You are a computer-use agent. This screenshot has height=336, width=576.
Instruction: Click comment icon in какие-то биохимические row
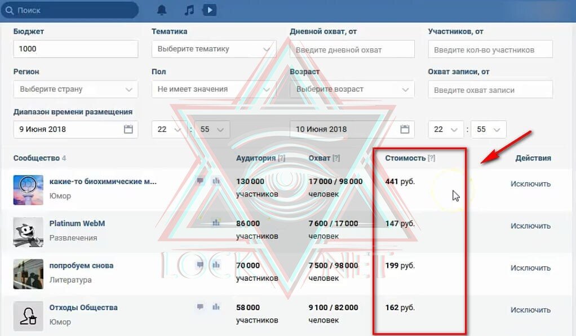(200, 181)
